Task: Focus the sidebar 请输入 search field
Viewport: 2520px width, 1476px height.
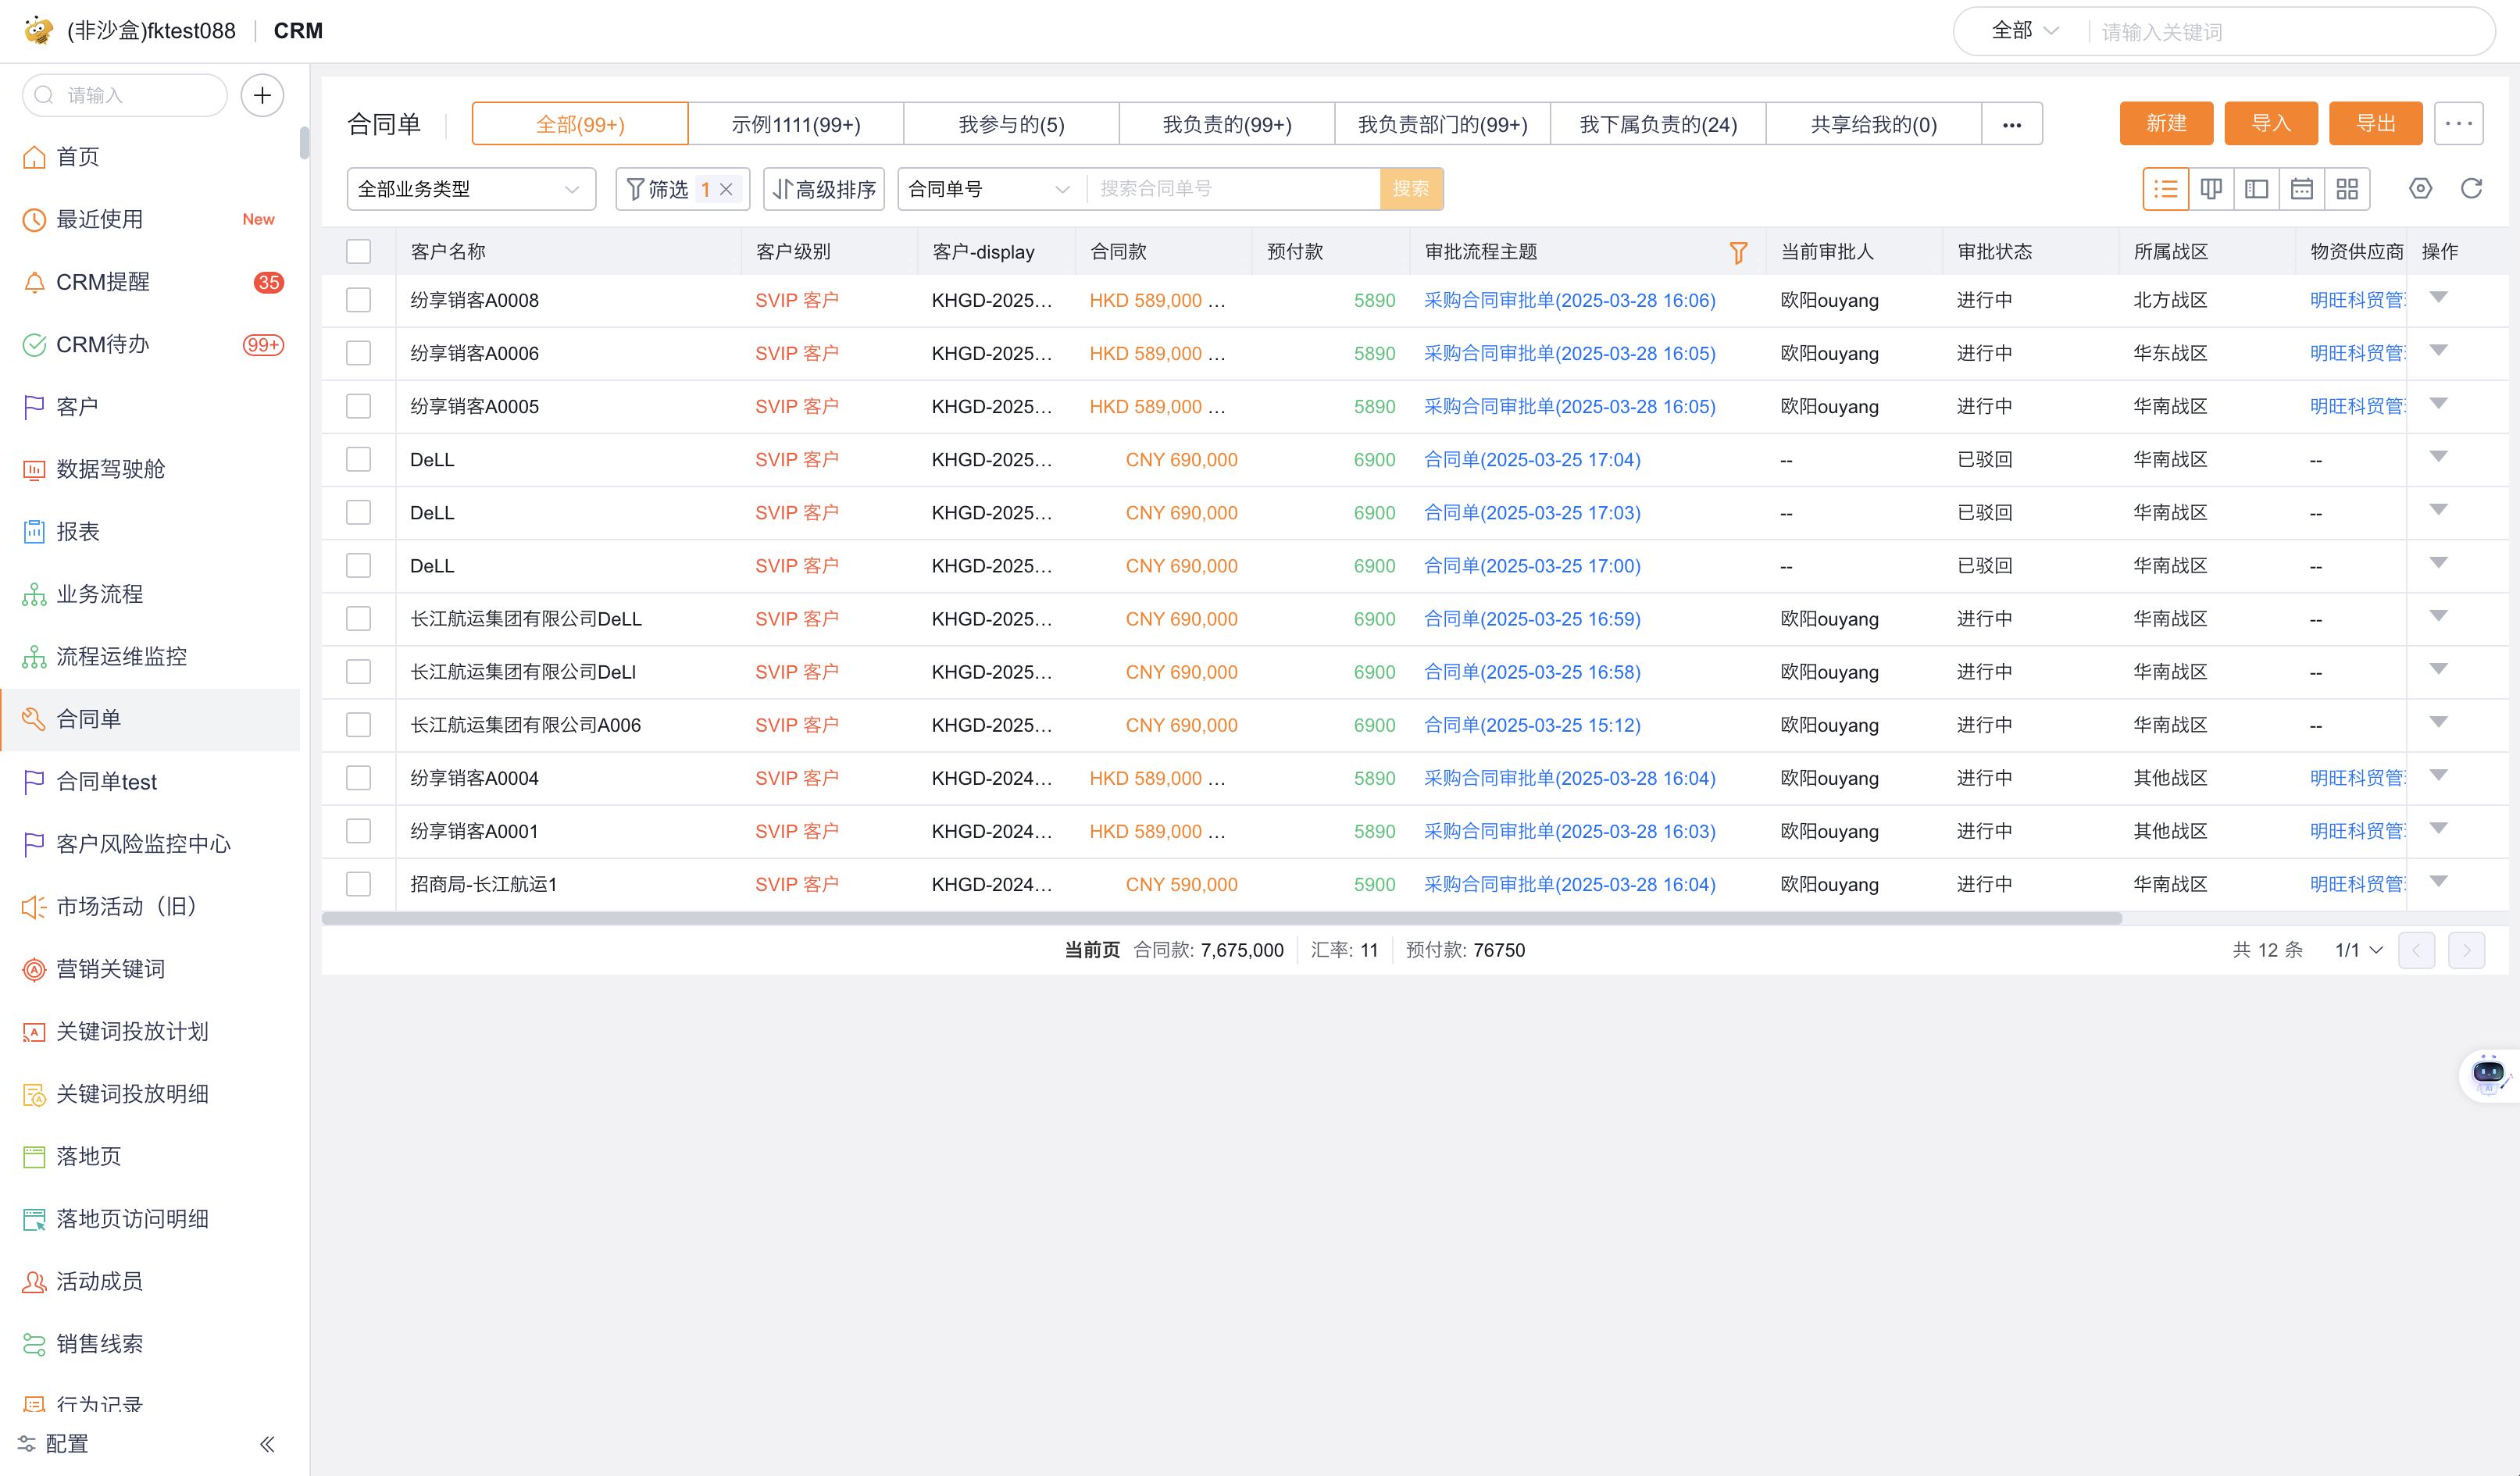Action: 125,95
